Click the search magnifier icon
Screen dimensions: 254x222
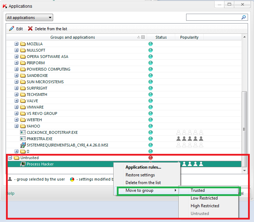click(243, 17)
